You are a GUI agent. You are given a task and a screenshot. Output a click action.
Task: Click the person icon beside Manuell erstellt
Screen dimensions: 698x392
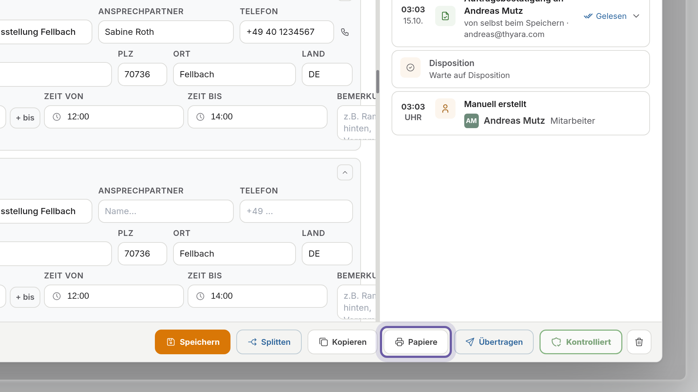[445, 109]
